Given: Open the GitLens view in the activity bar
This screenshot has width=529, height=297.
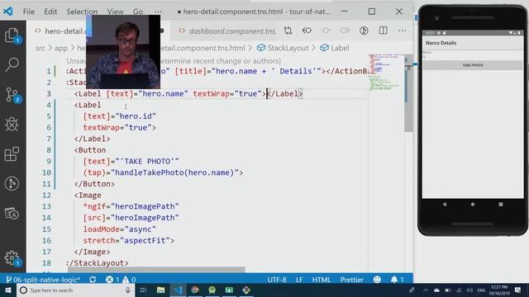Looking at the screenshot, I should coord(12,184).
